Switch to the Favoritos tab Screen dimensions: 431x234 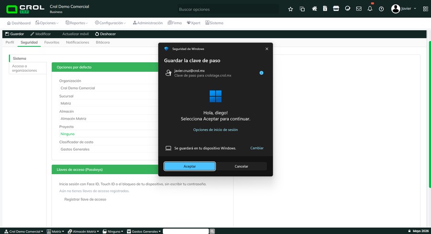(x=52, y=42)
